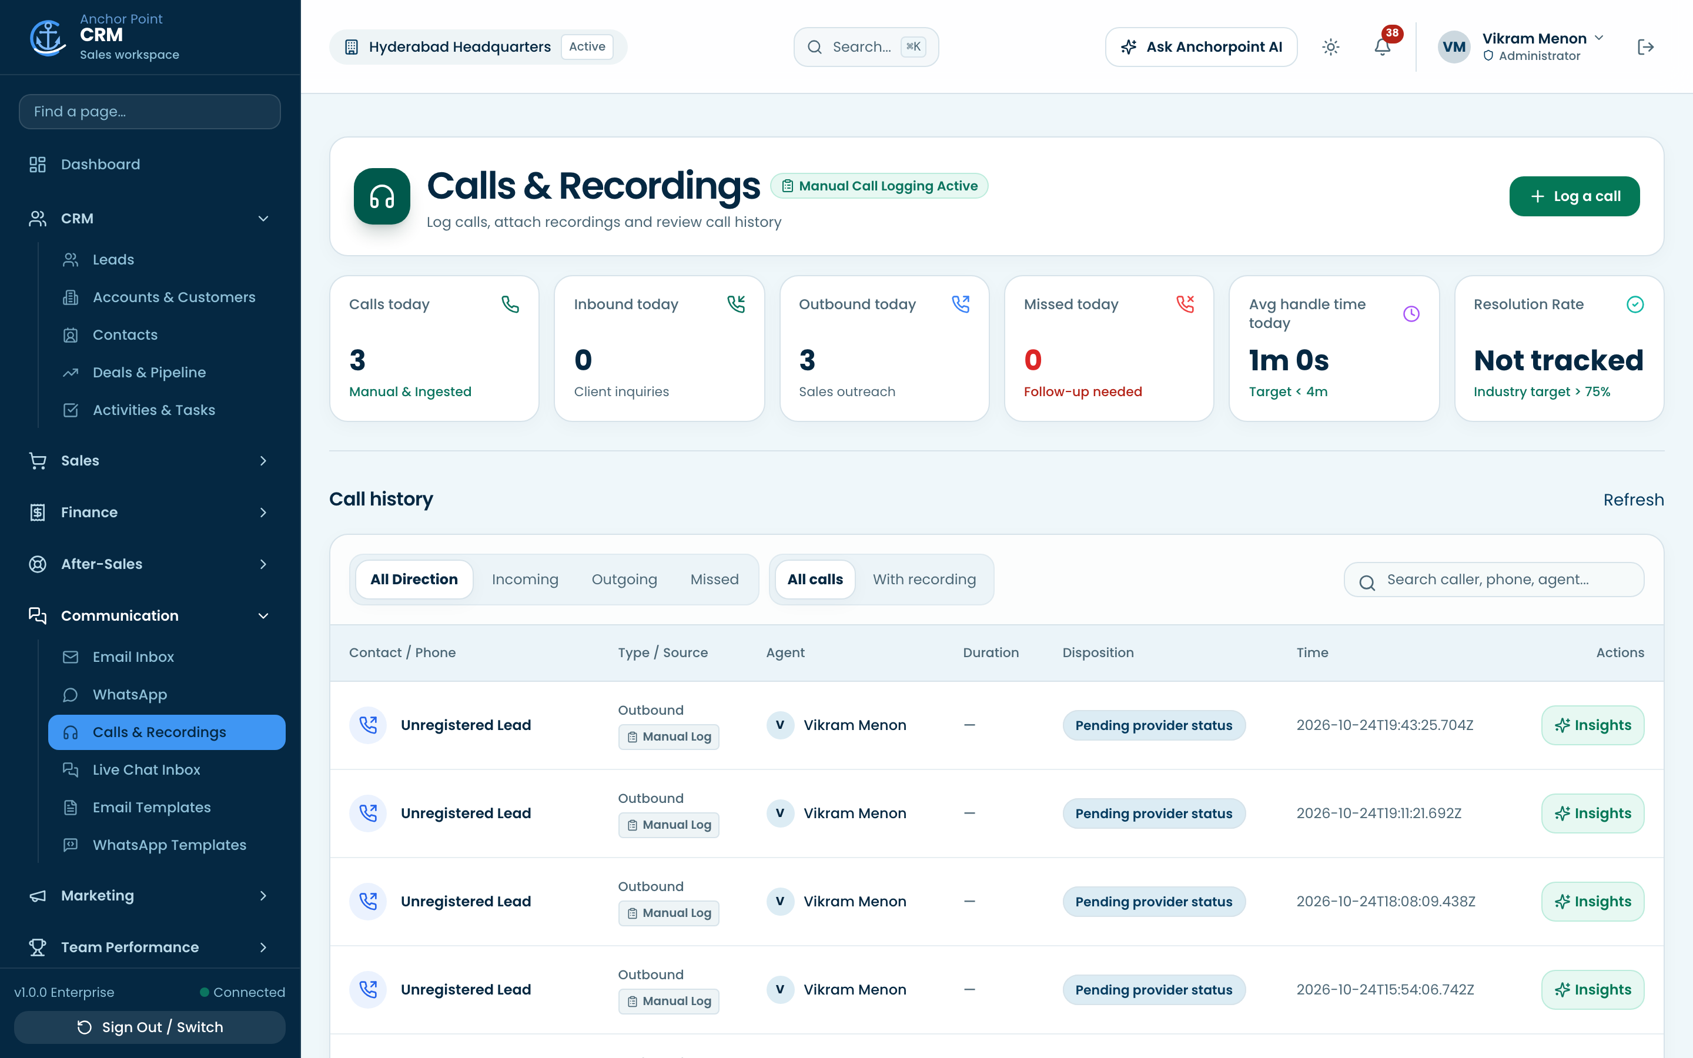This screenshot has height=1058, width=1693.
Task: Click the incoming-call icon on Inbound today card
Action: 736,304
